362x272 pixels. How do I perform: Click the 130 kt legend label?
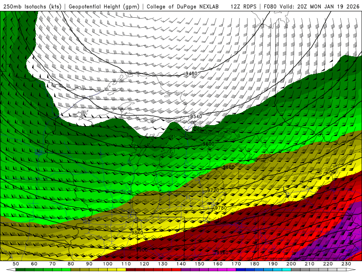tap(163, 264)
